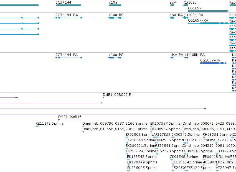Click the Ir10a-PC coding feature
This screenshot has height=172, width=236.
(115, 58)
